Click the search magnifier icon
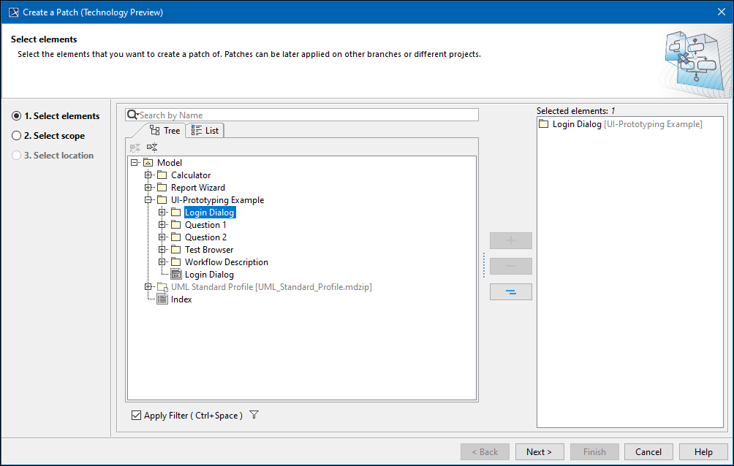734x466 pixels. 132,115
